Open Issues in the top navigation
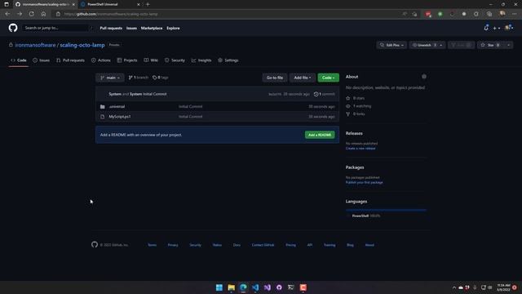Screen dimensions: 522x294 131,29
